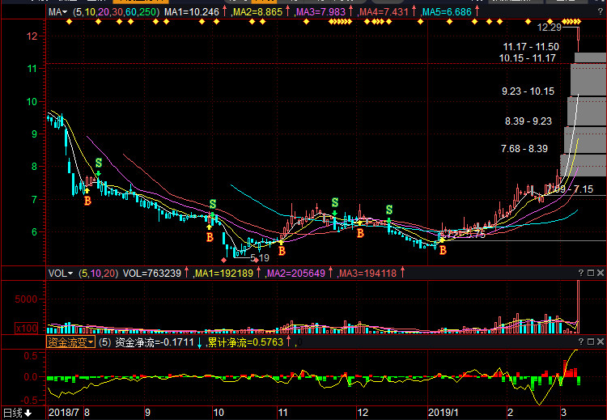Maximize the VOL sub-panel

pos(591,273)
